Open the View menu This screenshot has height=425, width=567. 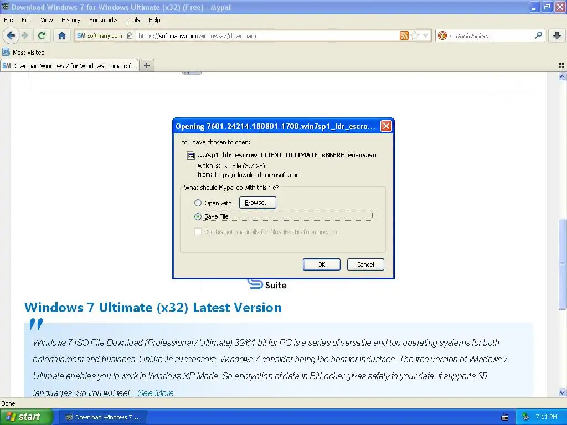pyautogui.click(x=47, y=20)
